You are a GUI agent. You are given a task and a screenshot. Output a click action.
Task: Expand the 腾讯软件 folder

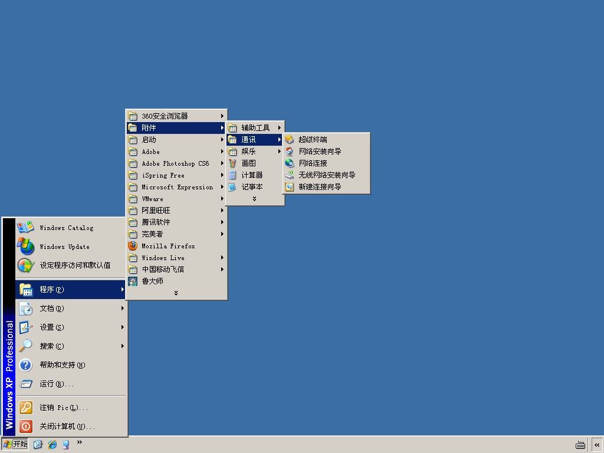(x=176, y=222)
